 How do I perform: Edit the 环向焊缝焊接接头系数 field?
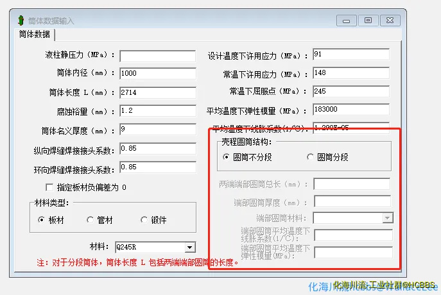tap(158, 167)
